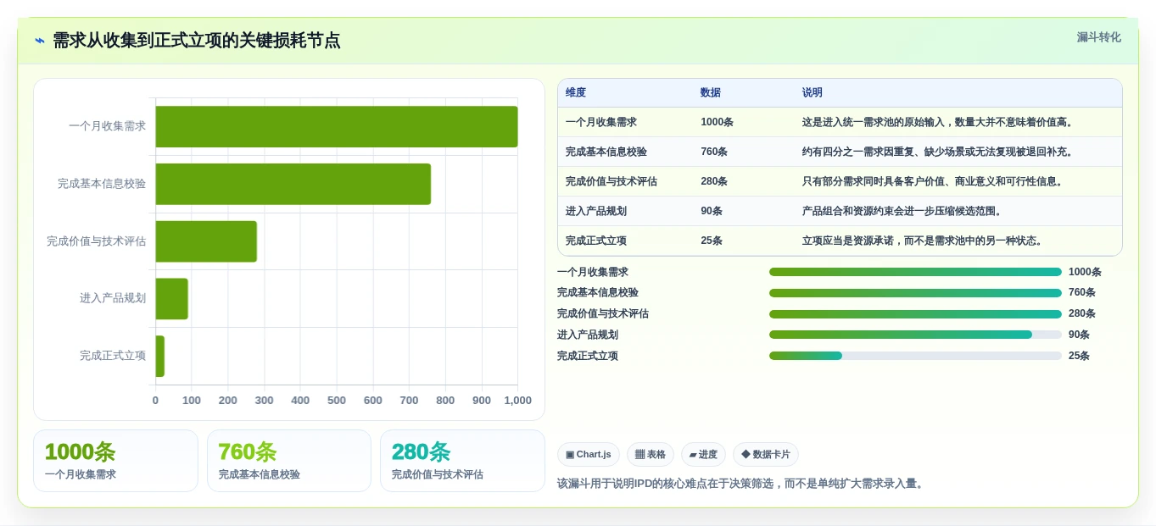Screen dimensions: 1156x526
Task: Click the chart axis label 完成基本信息校验
Action: pyautogui.click(x=102, y=184)
